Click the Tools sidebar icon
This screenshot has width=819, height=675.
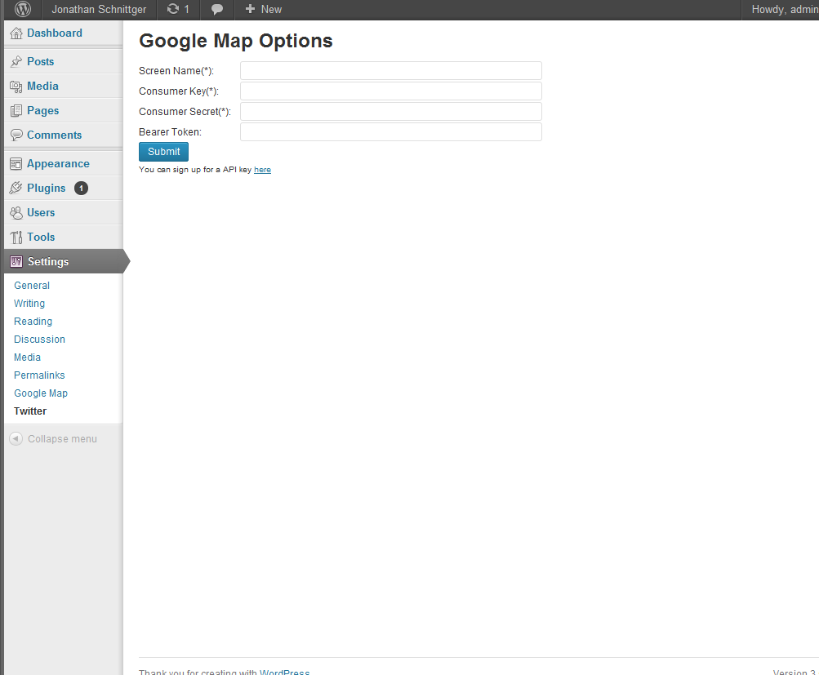pyautogui.click(x=16, y=237)
